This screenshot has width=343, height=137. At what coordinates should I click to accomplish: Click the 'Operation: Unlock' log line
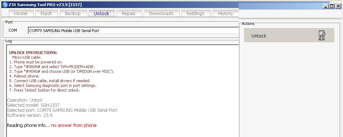[x=25, y=100]
